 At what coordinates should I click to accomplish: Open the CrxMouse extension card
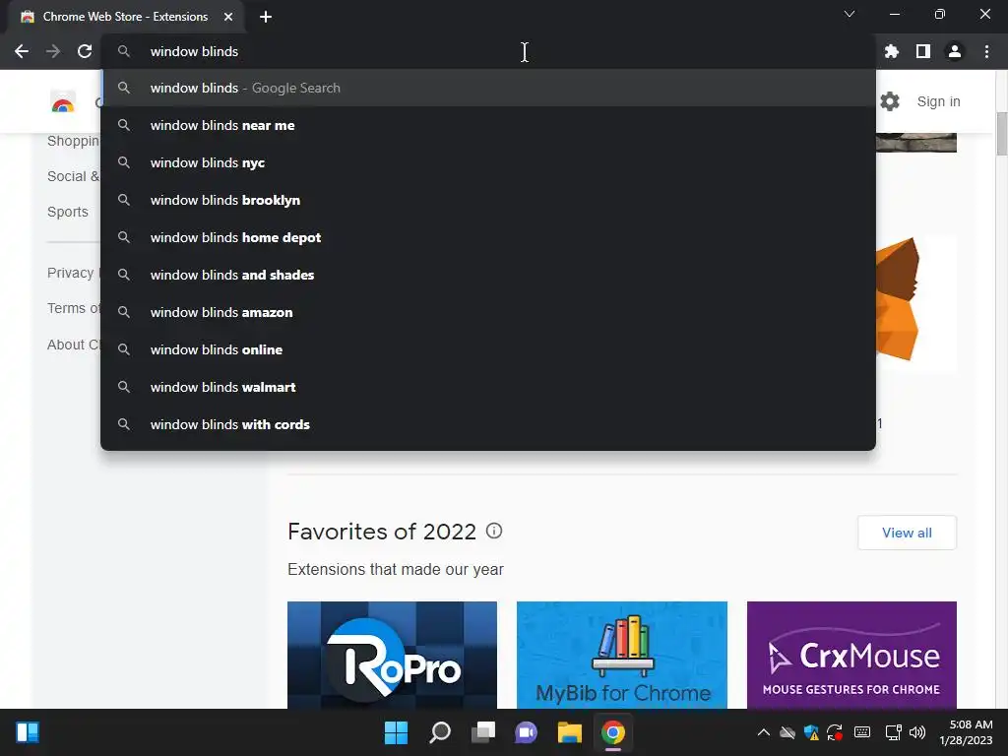pyautogui.click(x=851, y=655)
